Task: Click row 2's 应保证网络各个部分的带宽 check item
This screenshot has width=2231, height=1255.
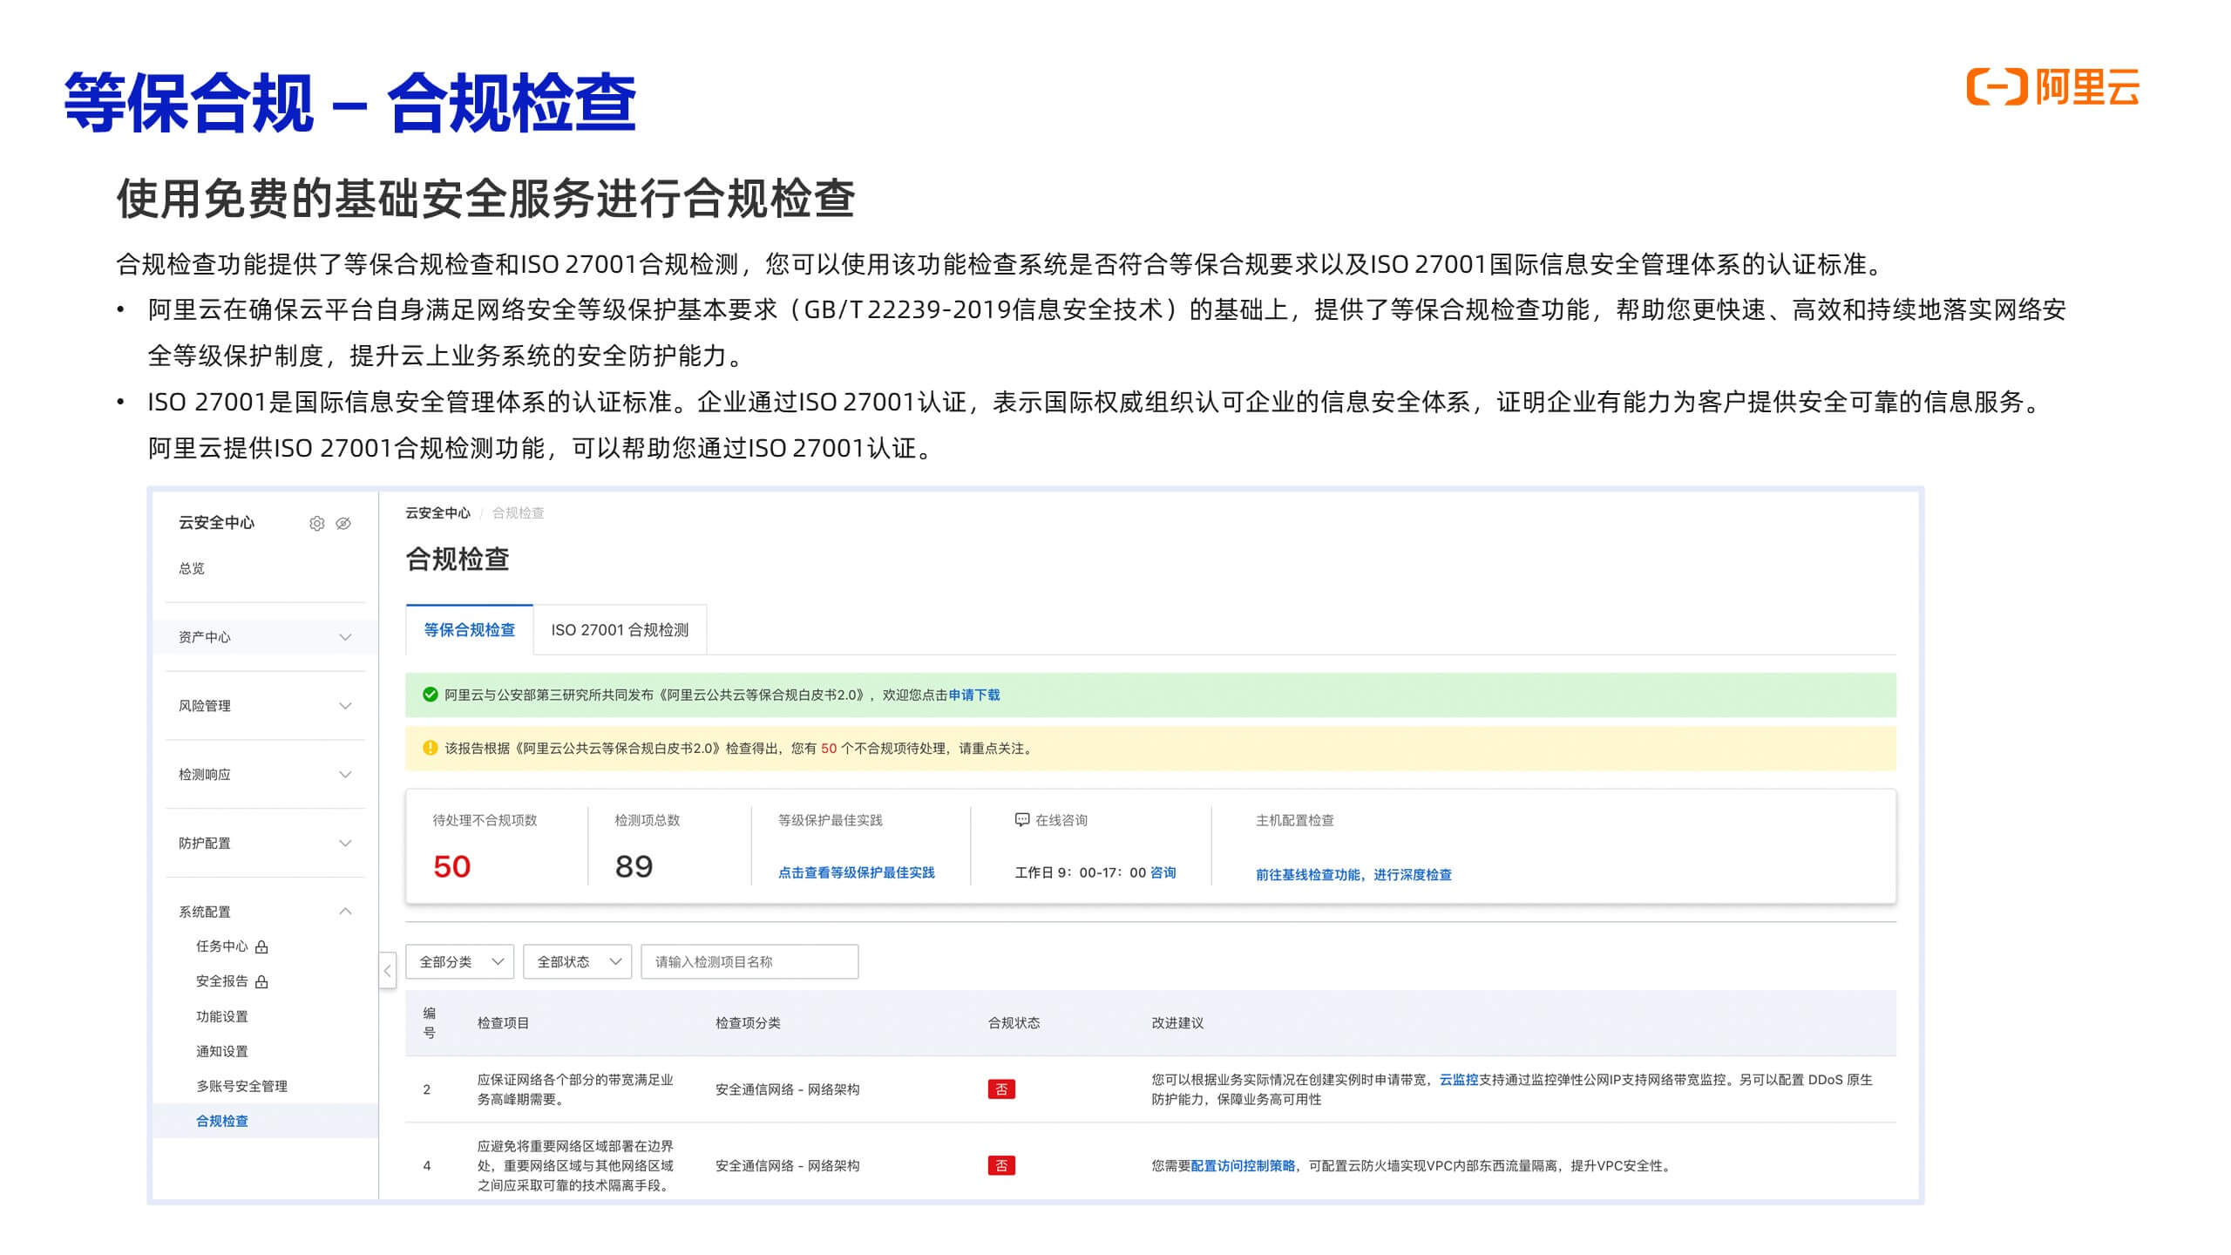Action: pyautogui.click(x=575, y=1089)
